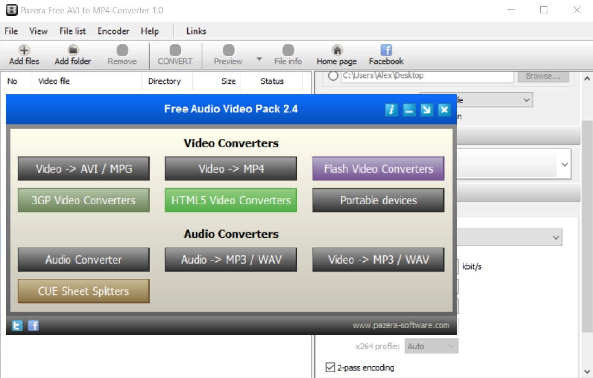Screen dimensions: 593x378
Task: Open the File menu
Action: (x=11, y=31)
